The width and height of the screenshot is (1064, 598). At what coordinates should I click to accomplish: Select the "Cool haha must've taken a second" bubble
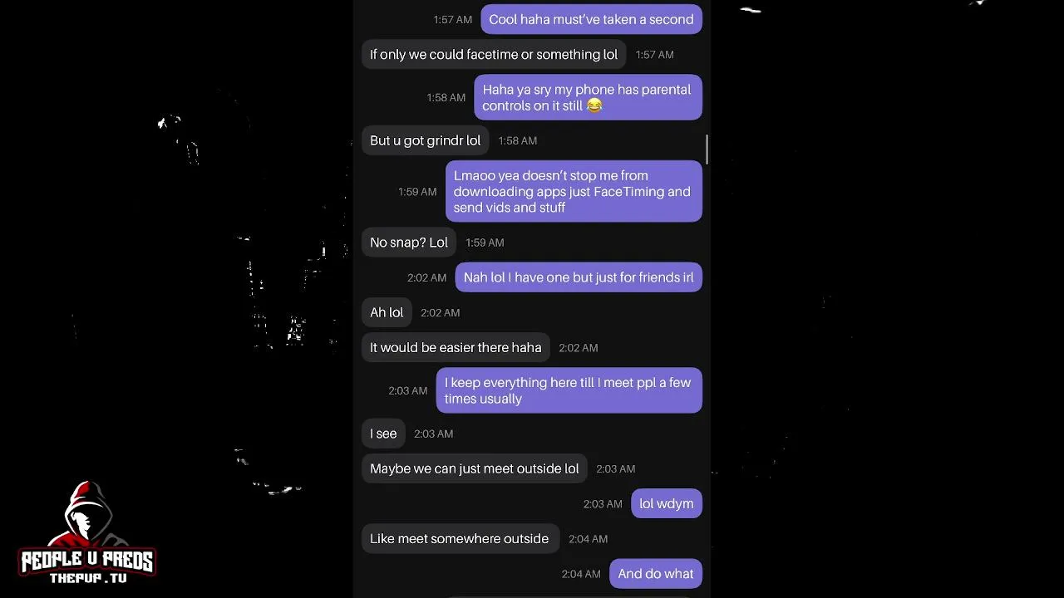coord(590,19)
